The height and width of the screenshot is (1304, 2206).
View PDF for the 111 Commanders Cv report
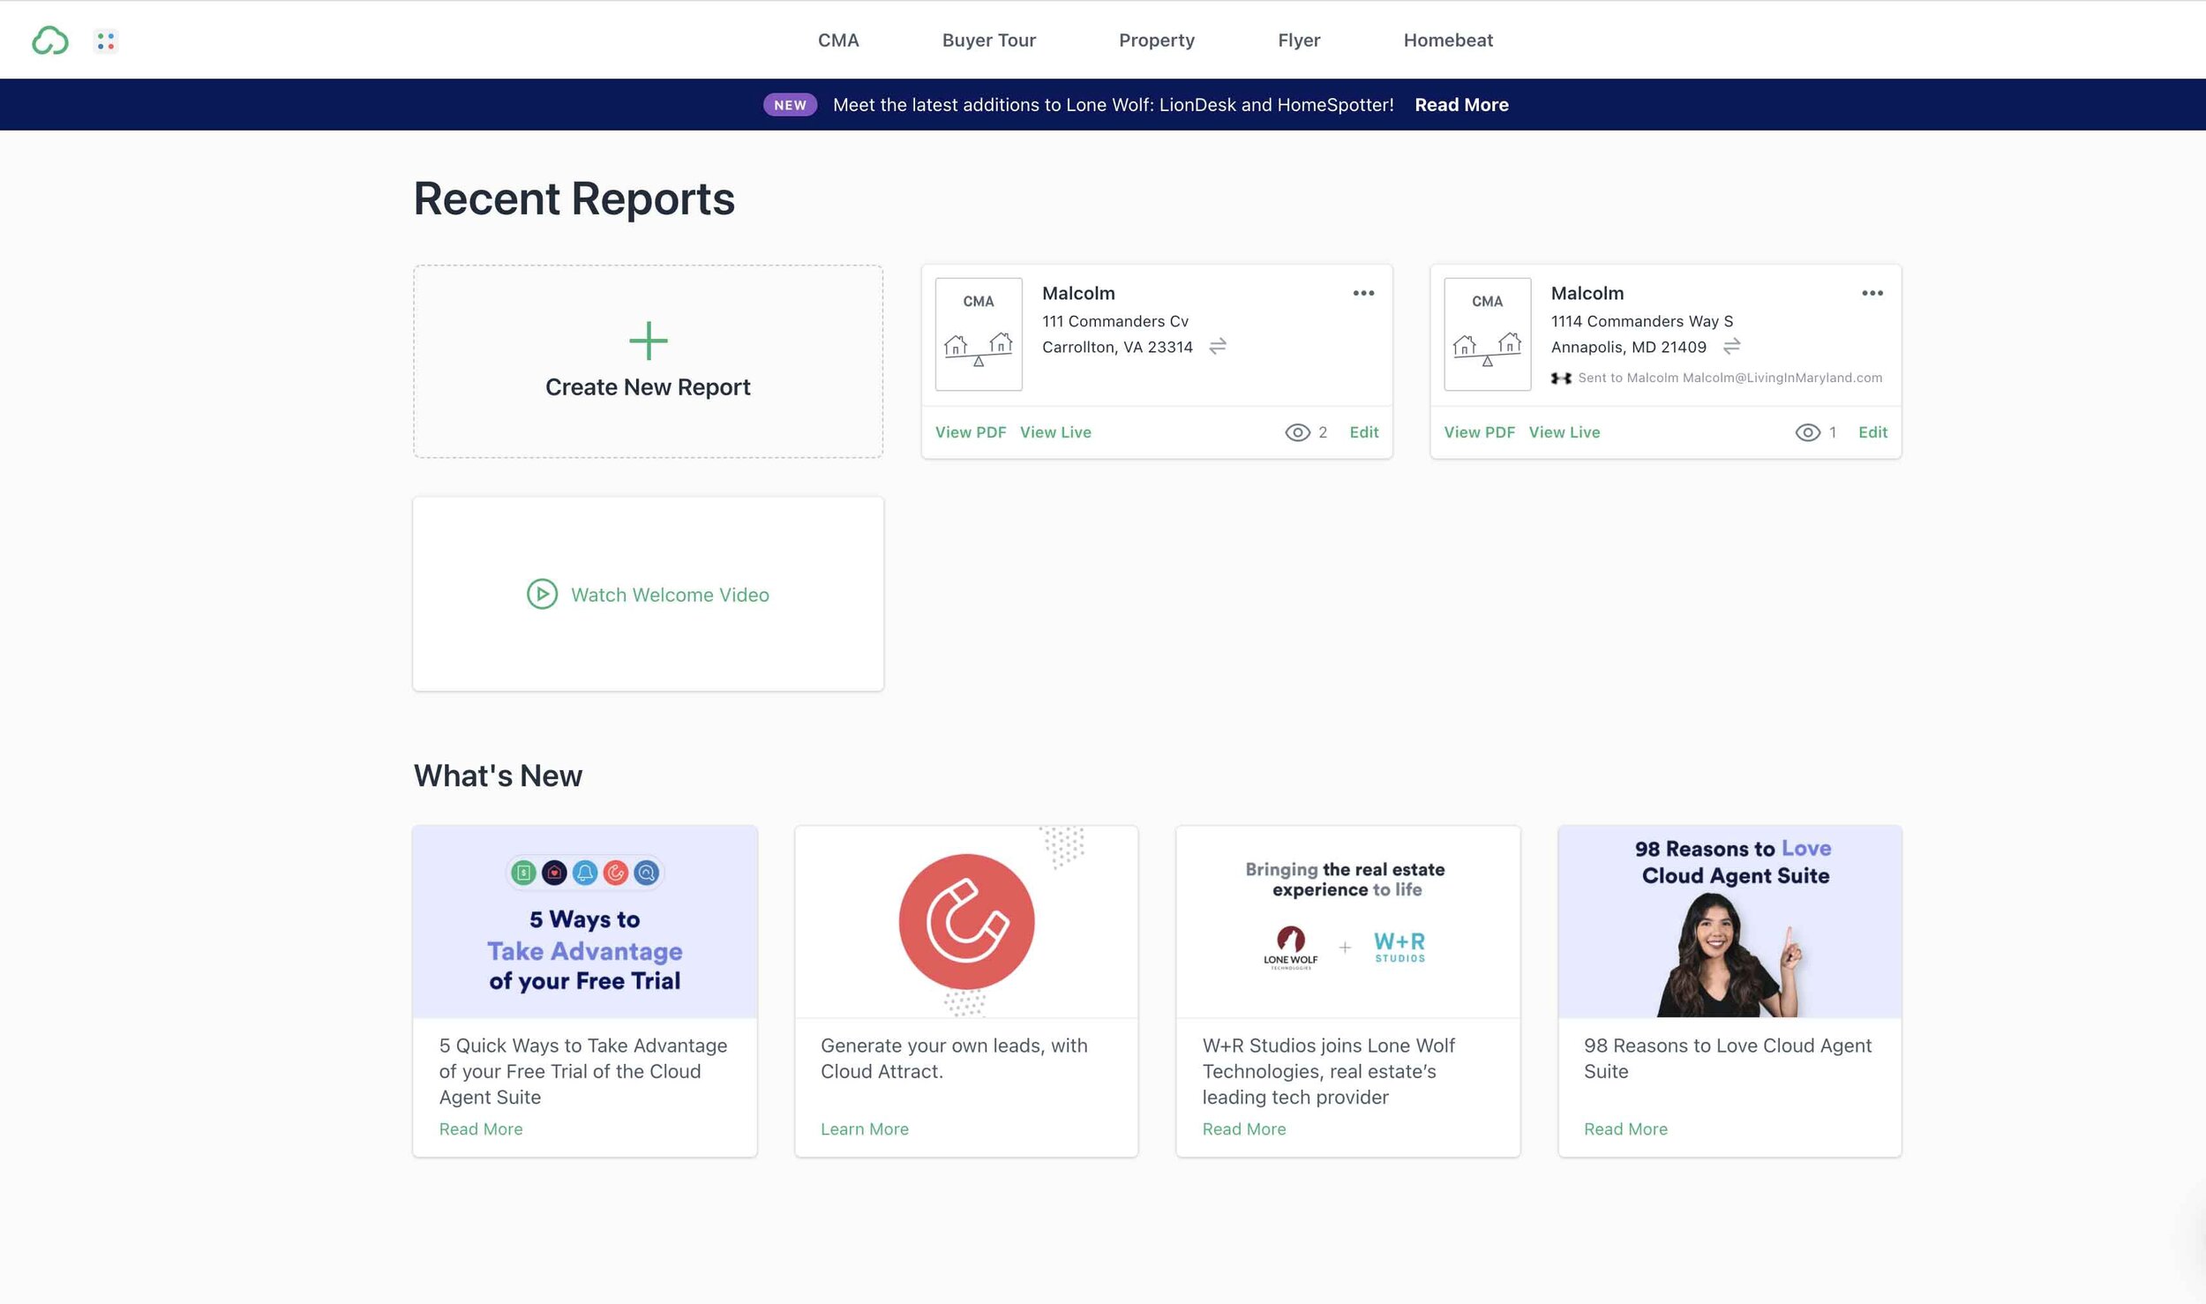pyautogui.click(x=971, y=432)
